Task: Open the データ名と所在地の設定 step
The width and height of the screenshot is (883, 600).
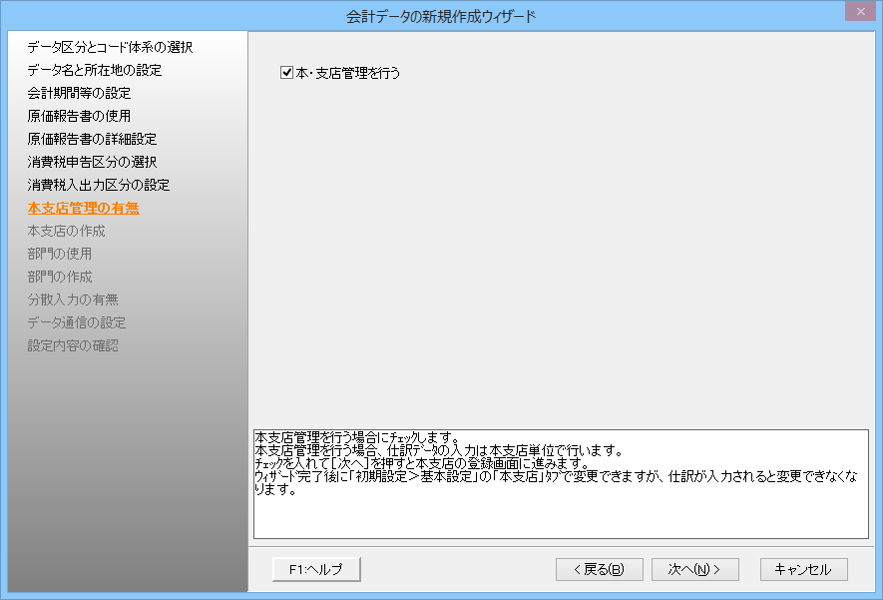Action: 95,70
